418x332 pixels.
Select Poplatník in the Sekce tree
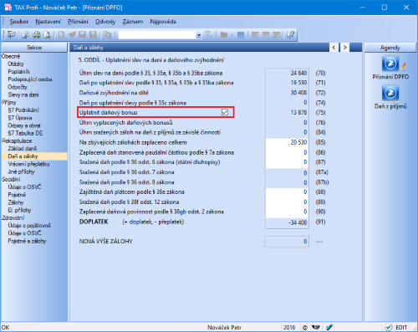coord(19,72)
